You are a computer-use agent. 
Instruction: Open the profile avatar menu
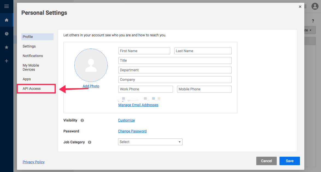coord(315,6)
